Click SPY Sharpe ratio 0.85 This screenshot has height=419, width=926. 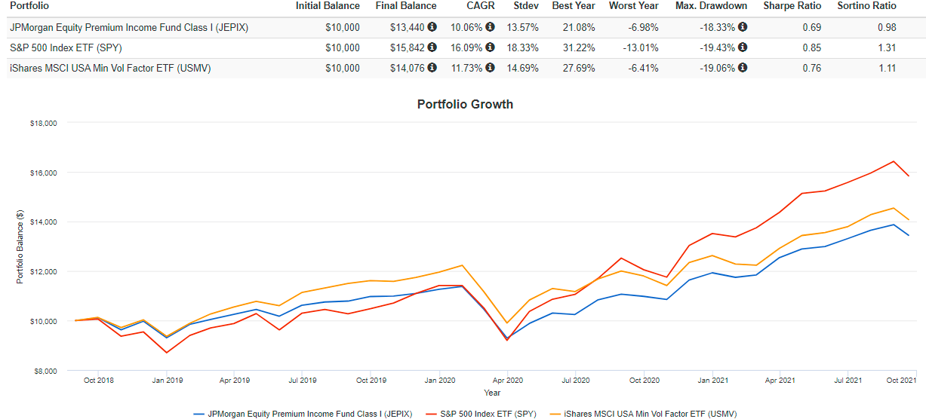click(812, 48)
